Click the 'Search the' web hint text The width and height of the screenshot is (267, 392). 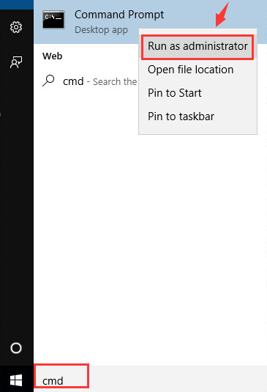click(115, 82)
